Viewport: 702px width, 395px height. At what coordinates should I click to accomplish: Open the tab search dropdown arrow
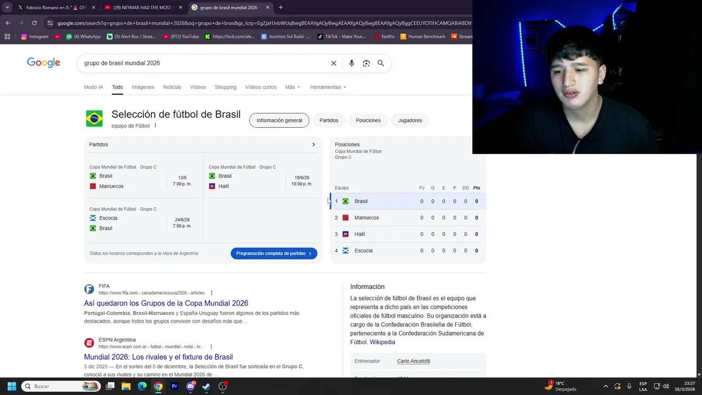[7, 8]
